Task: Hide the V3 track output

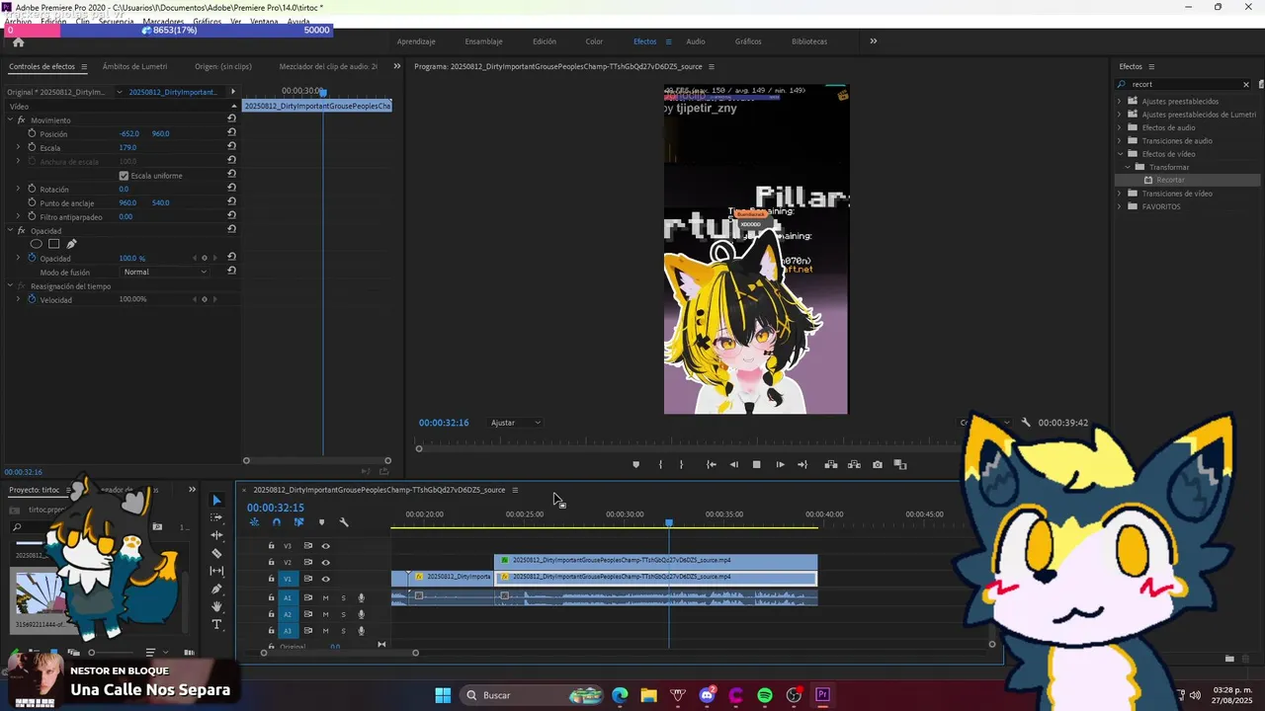Action: [x=325, y=546]
